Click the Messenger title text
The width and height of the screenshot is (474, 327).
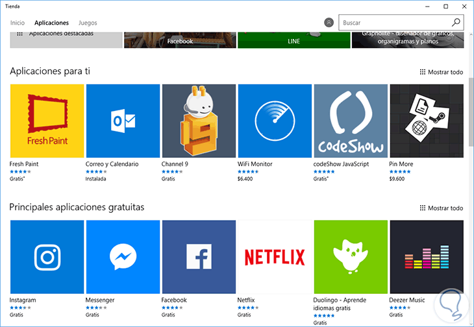(x=100, y=300)
